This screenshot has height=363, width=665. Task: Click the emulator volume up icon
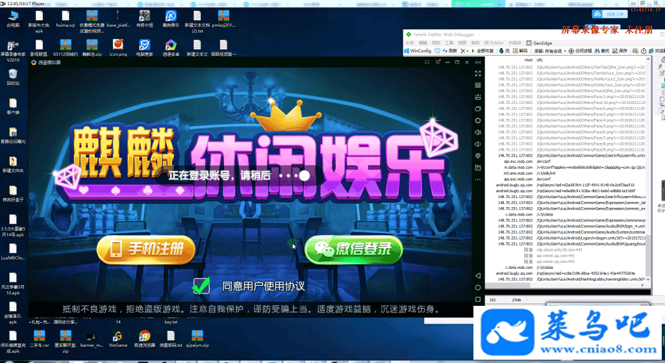478,132
